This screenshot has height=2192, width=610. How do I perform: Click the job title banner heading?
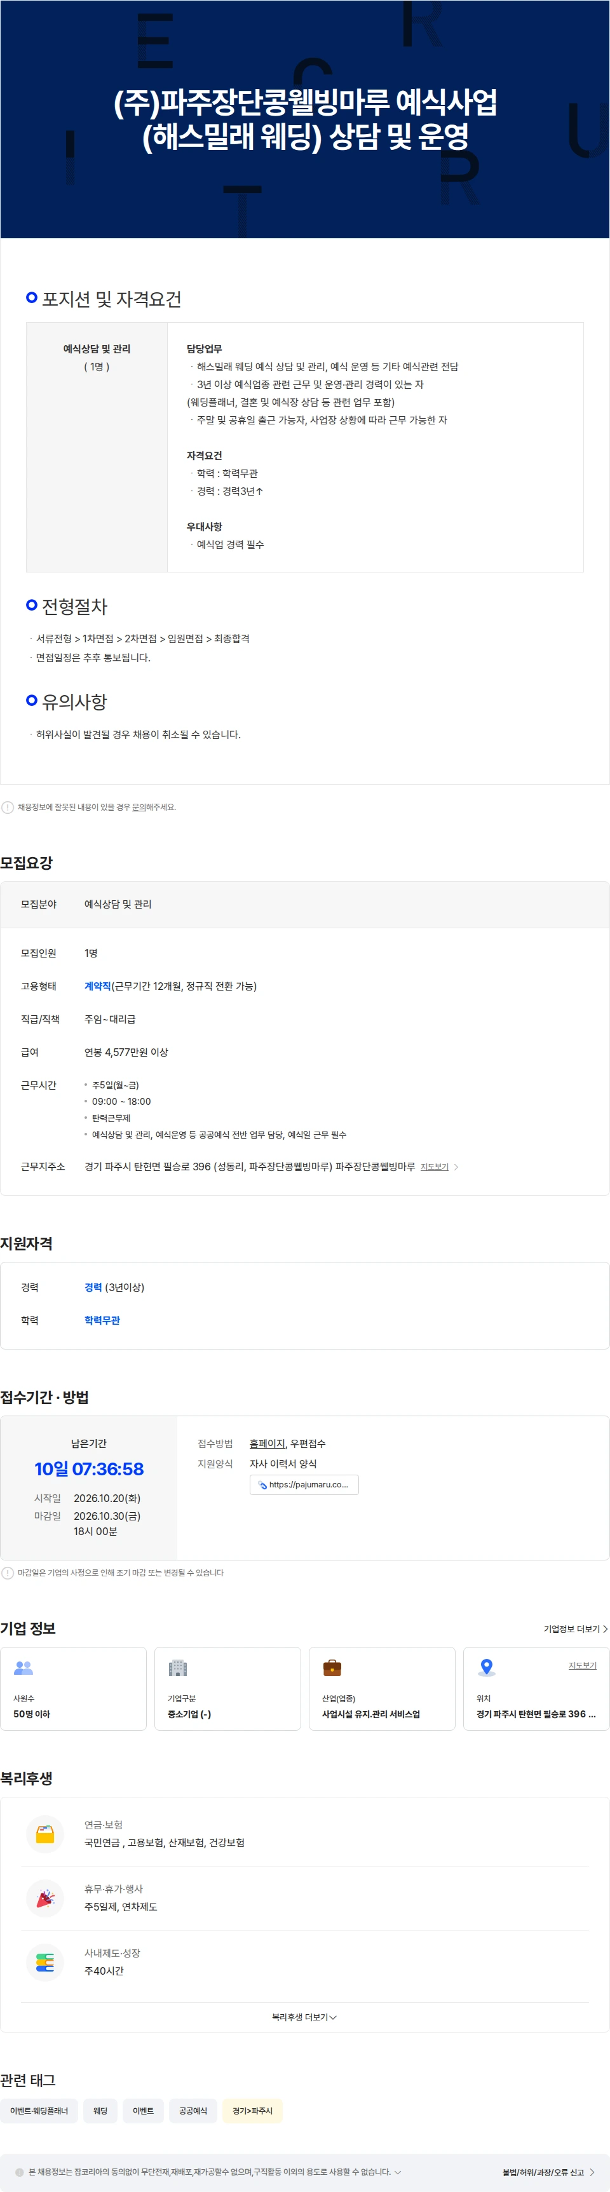[306, 119]
